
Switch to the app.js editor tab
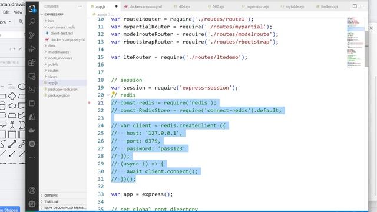(x=101, y=6)
